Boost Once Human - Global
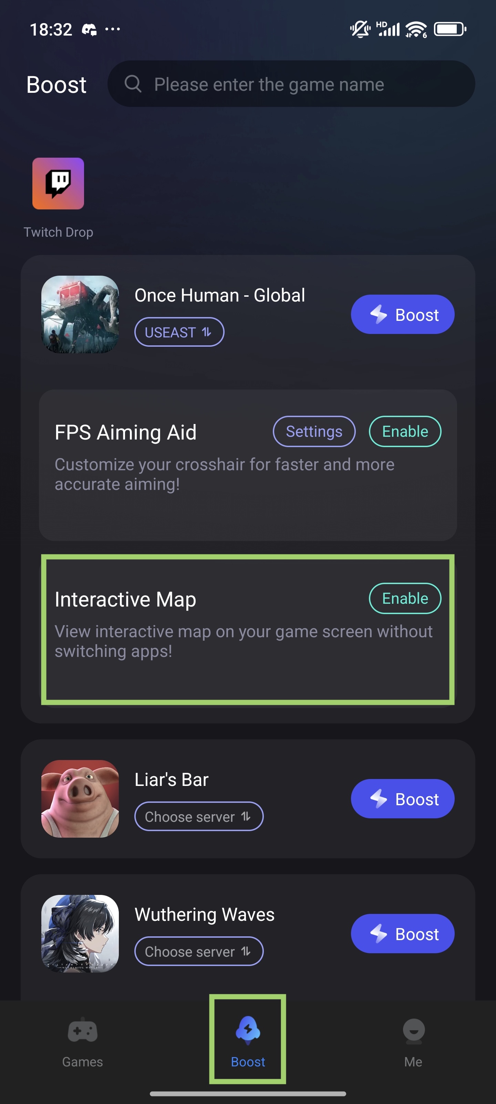Screen dimensions: 496x1104 pos(403,315)
